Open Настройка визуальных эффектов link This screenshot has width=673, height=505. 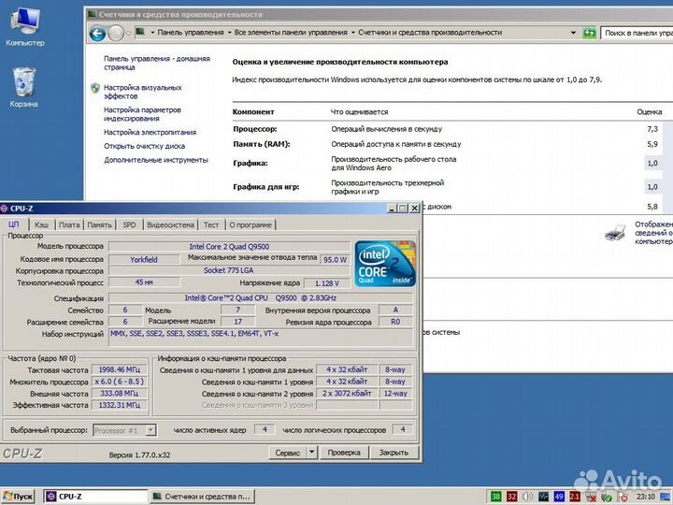142,92
